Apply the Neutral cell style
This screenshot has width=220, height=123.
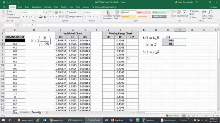point(129,16)
